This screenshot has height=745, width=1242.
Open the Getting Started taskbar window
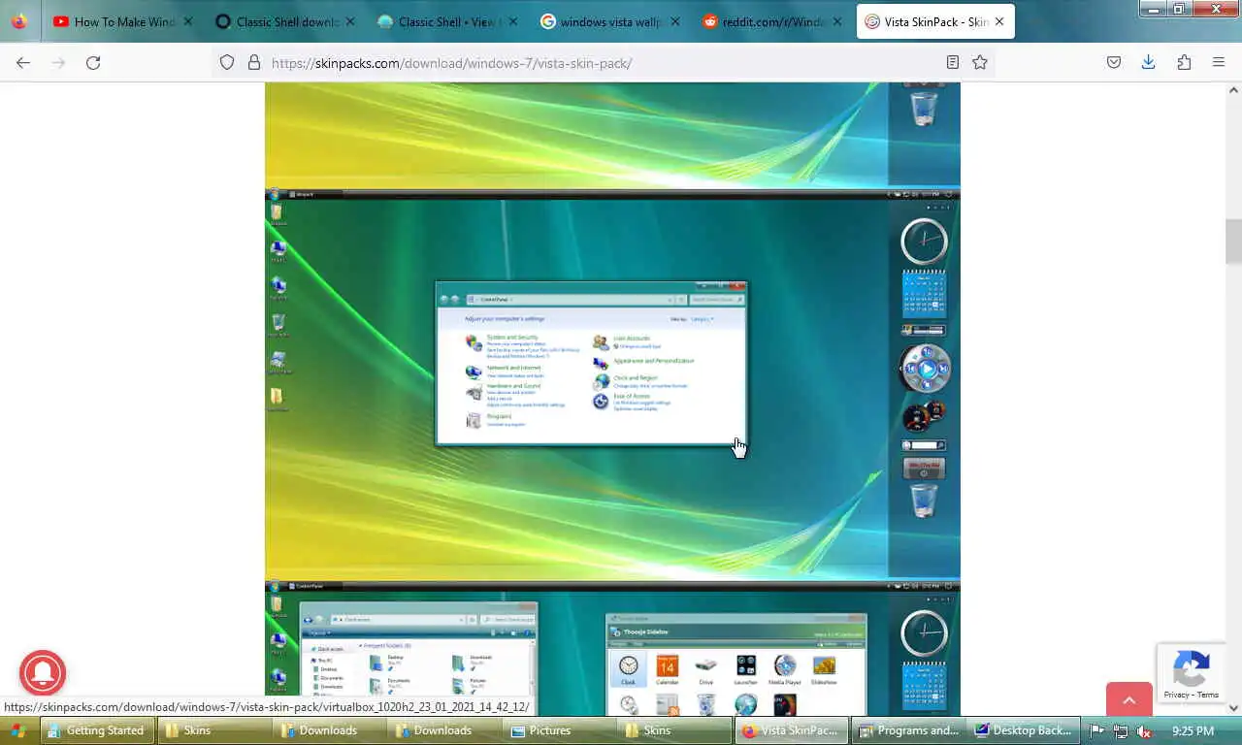97,730
